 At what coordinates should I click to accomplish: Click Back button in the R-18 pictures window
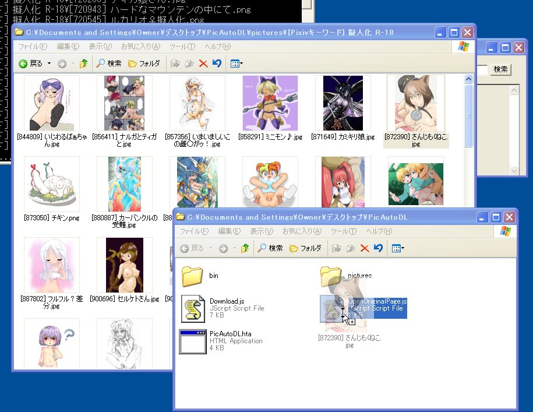[31, 64]
